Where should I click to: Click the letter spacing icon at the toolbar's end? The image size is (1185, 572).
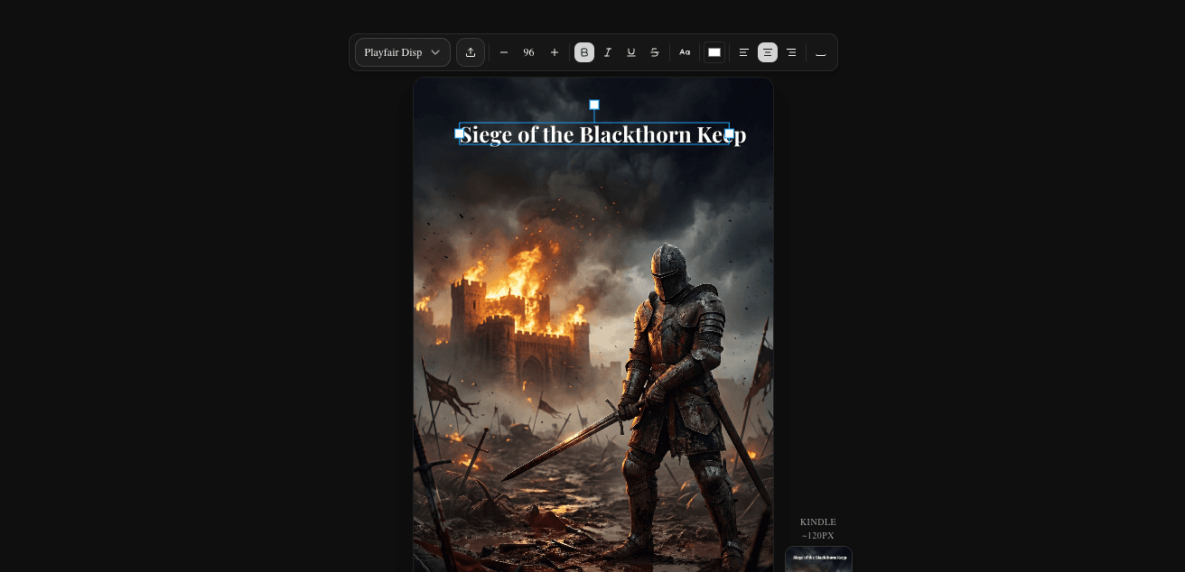820,52
